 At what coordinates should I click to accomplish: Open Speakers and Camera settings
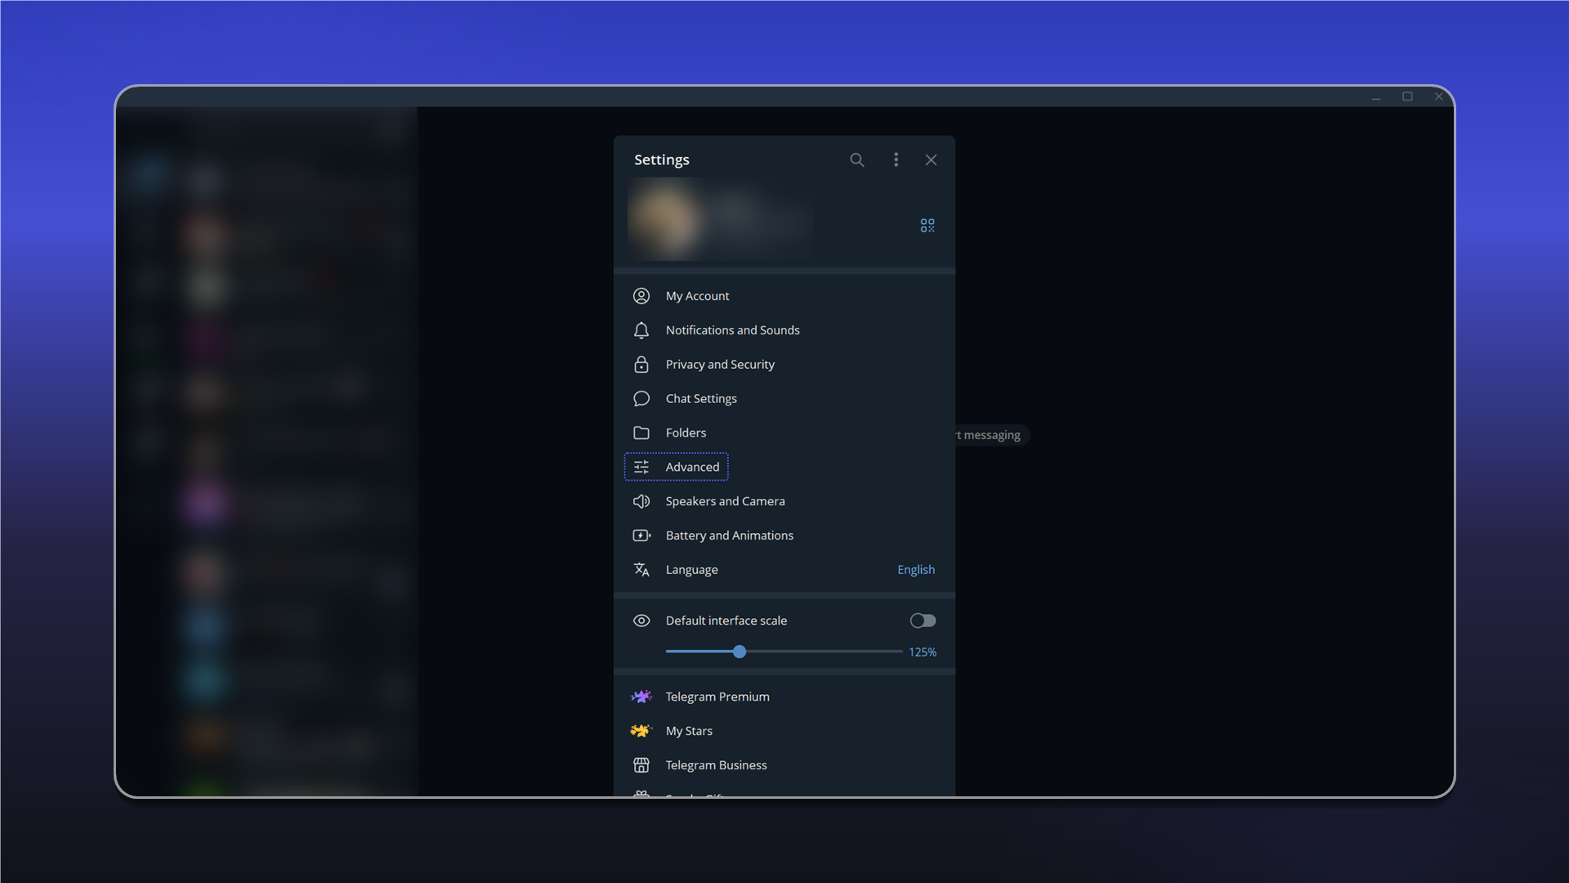tap(784, 501)
